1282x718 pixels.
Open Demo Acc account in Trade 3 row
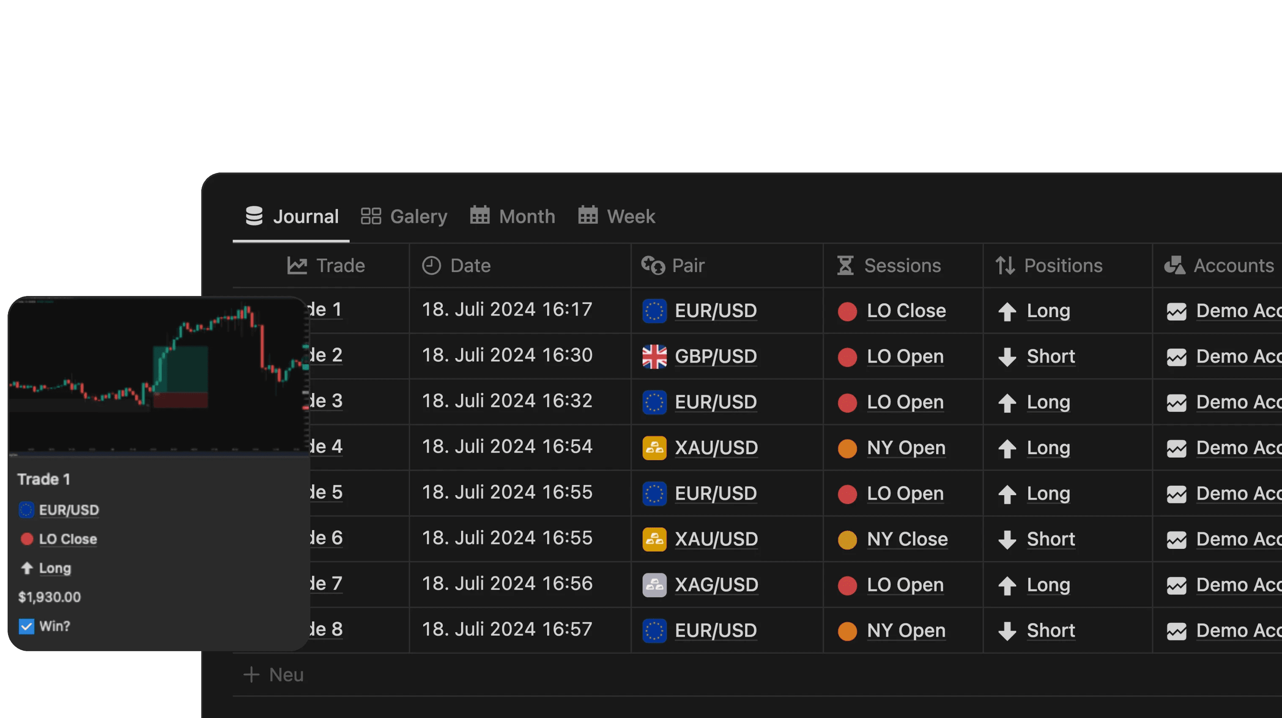pos(1239,403)
